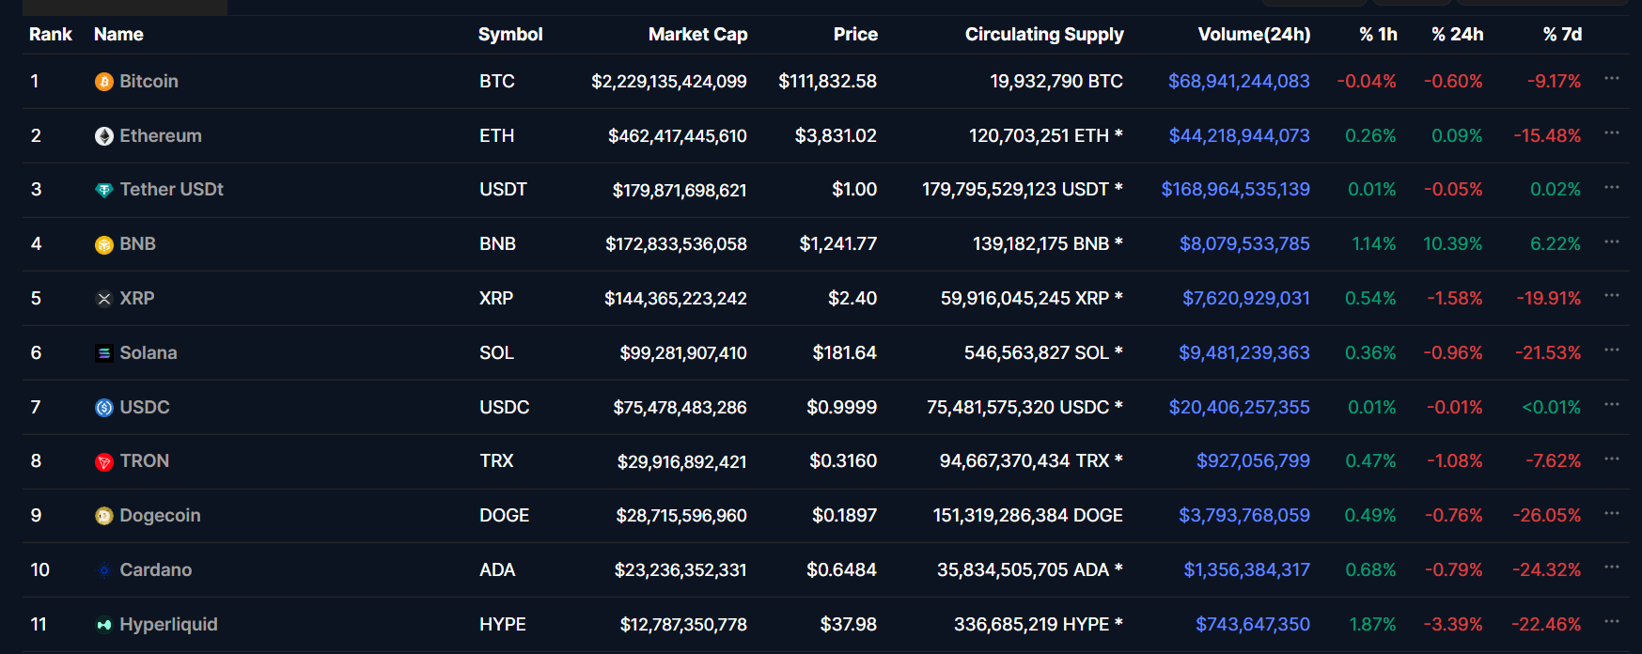Open the Cardano name link
Image resolution: width=1642 pixels, height=654 pixels.
(156, 570)
